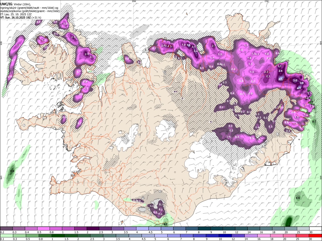Click the "rigning/skúrir" description line
Viewport: 322px width, 241px height.
coord(29,8)
